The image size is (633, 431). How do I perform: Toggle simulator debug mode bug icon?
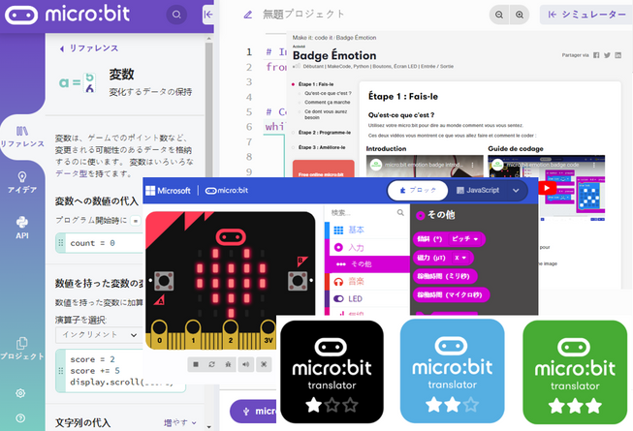[x=229, y=364]
